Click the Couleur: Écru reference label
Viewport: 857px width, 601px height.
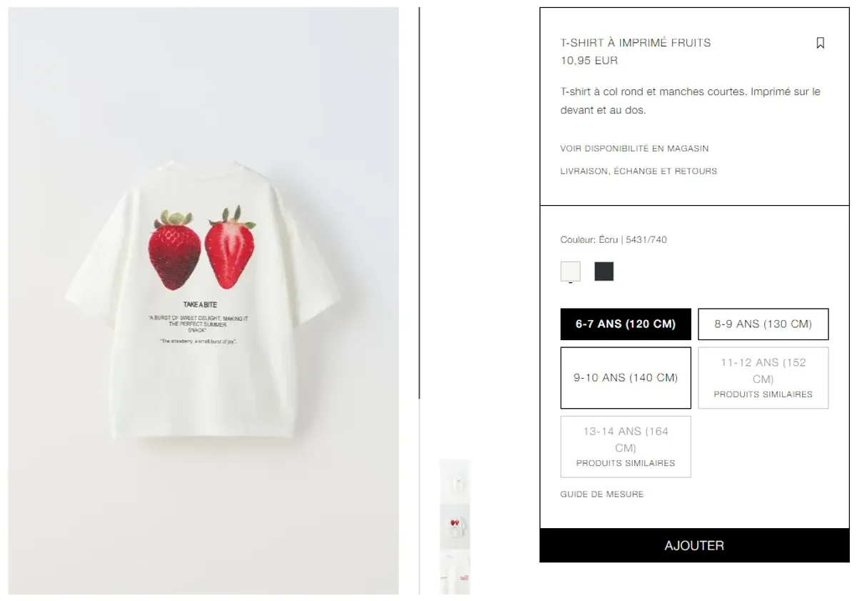613,240
